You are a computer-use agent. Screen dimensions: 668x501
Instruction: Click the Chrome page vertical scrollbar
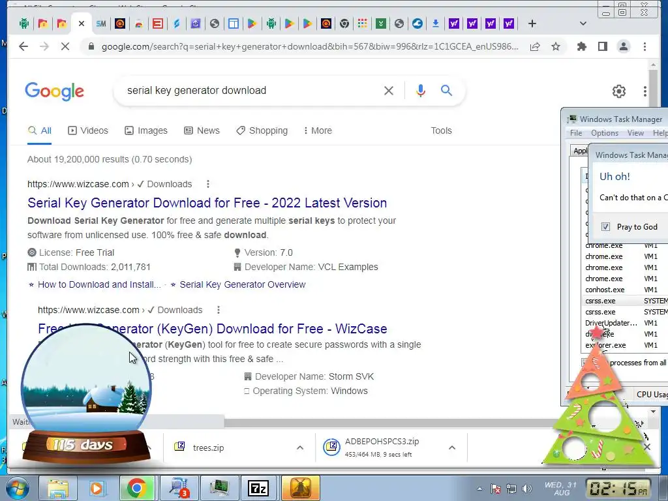click(x=652, y=239)
